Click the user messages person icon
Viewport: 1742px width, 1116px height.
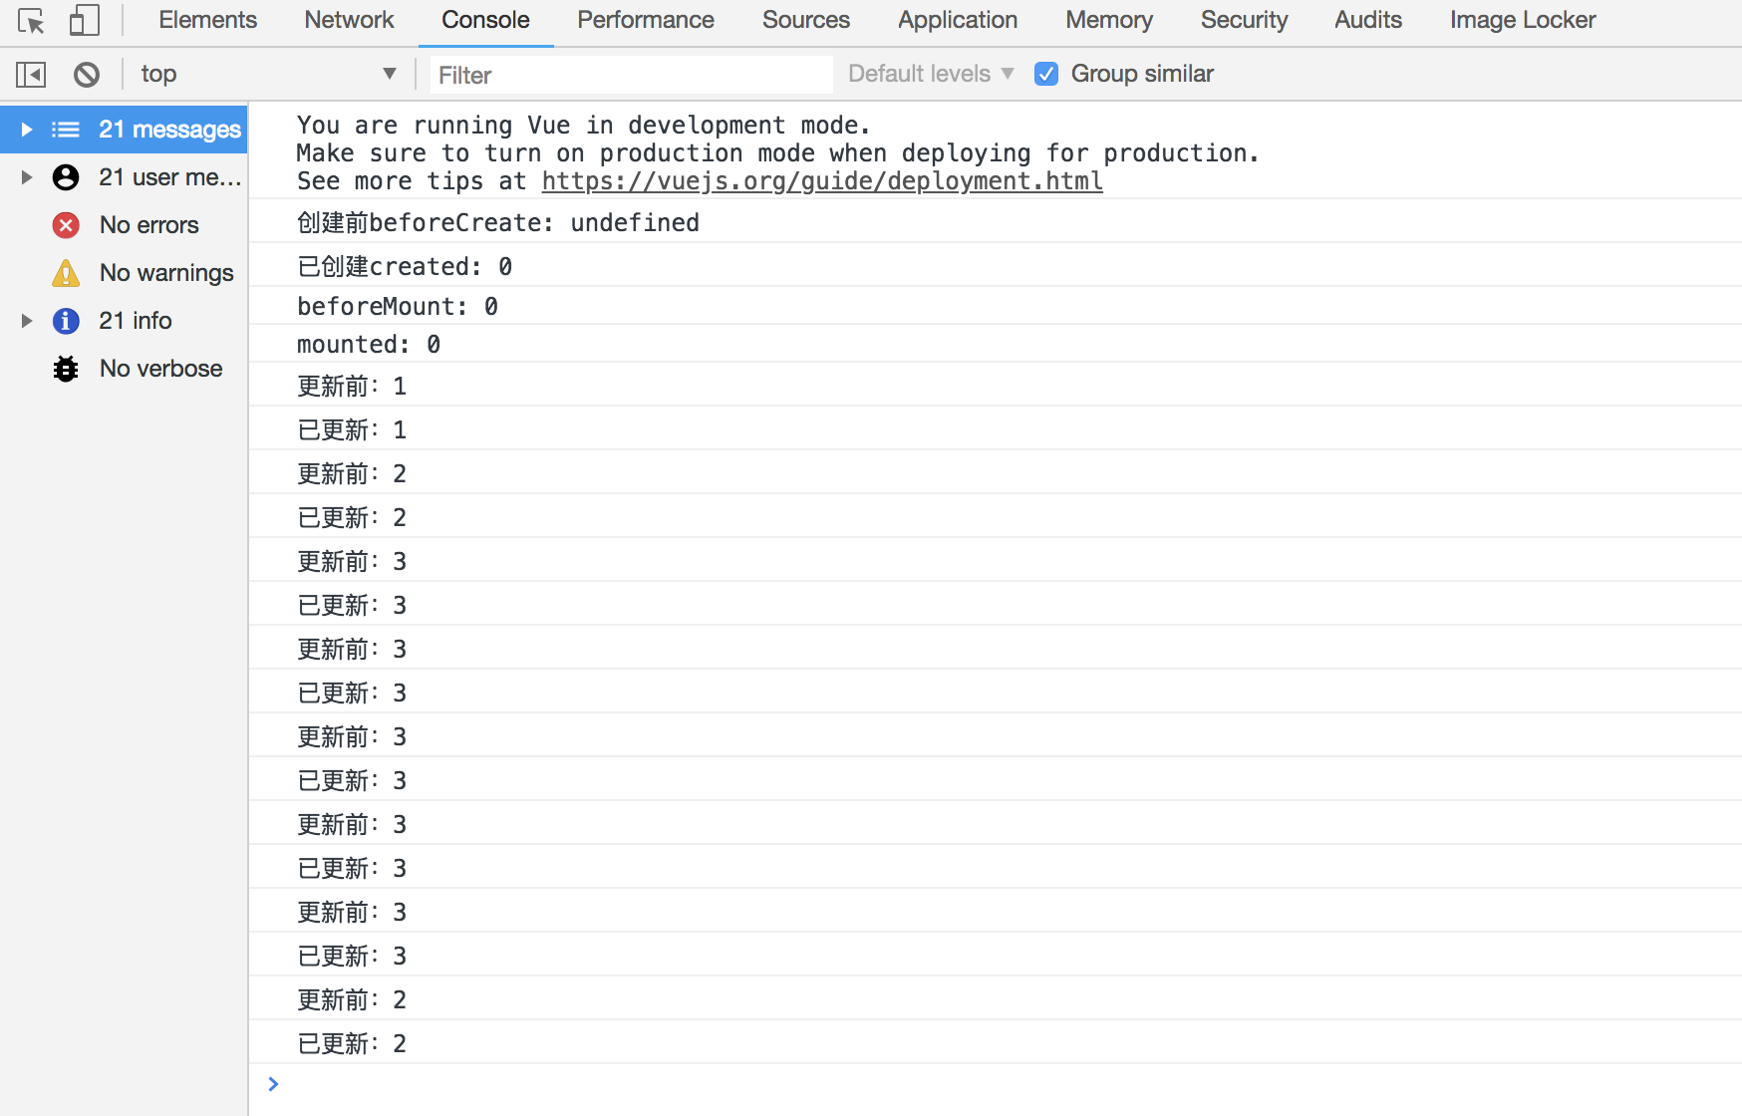pyautogui.click(x=66, y=177)
